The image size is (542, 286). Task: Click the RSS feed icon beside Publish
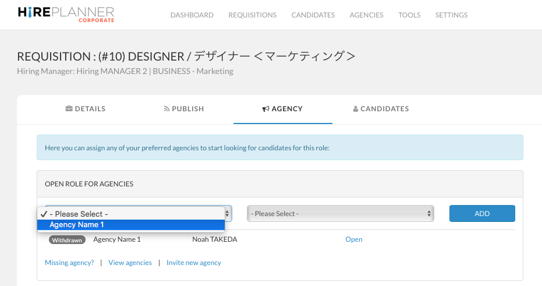pos(167,109)
